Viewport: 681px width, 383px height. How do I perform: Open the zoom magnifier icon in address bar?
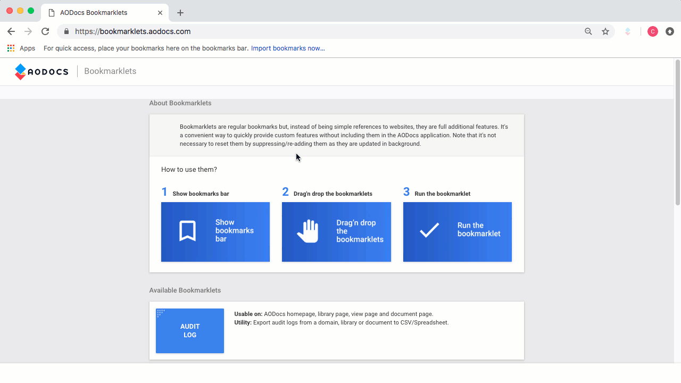(588, 31)
